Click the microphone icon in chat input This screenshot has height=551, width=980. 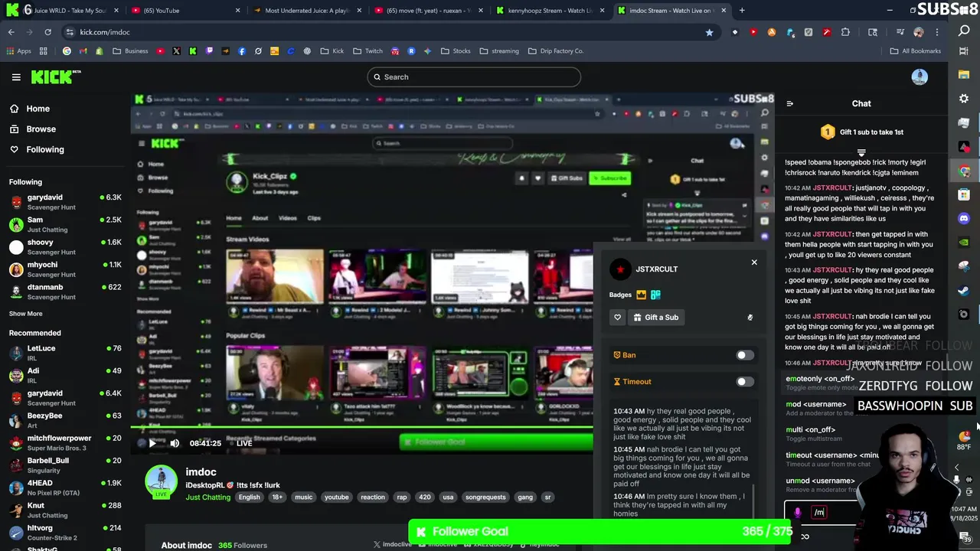(x=797, y=513)
